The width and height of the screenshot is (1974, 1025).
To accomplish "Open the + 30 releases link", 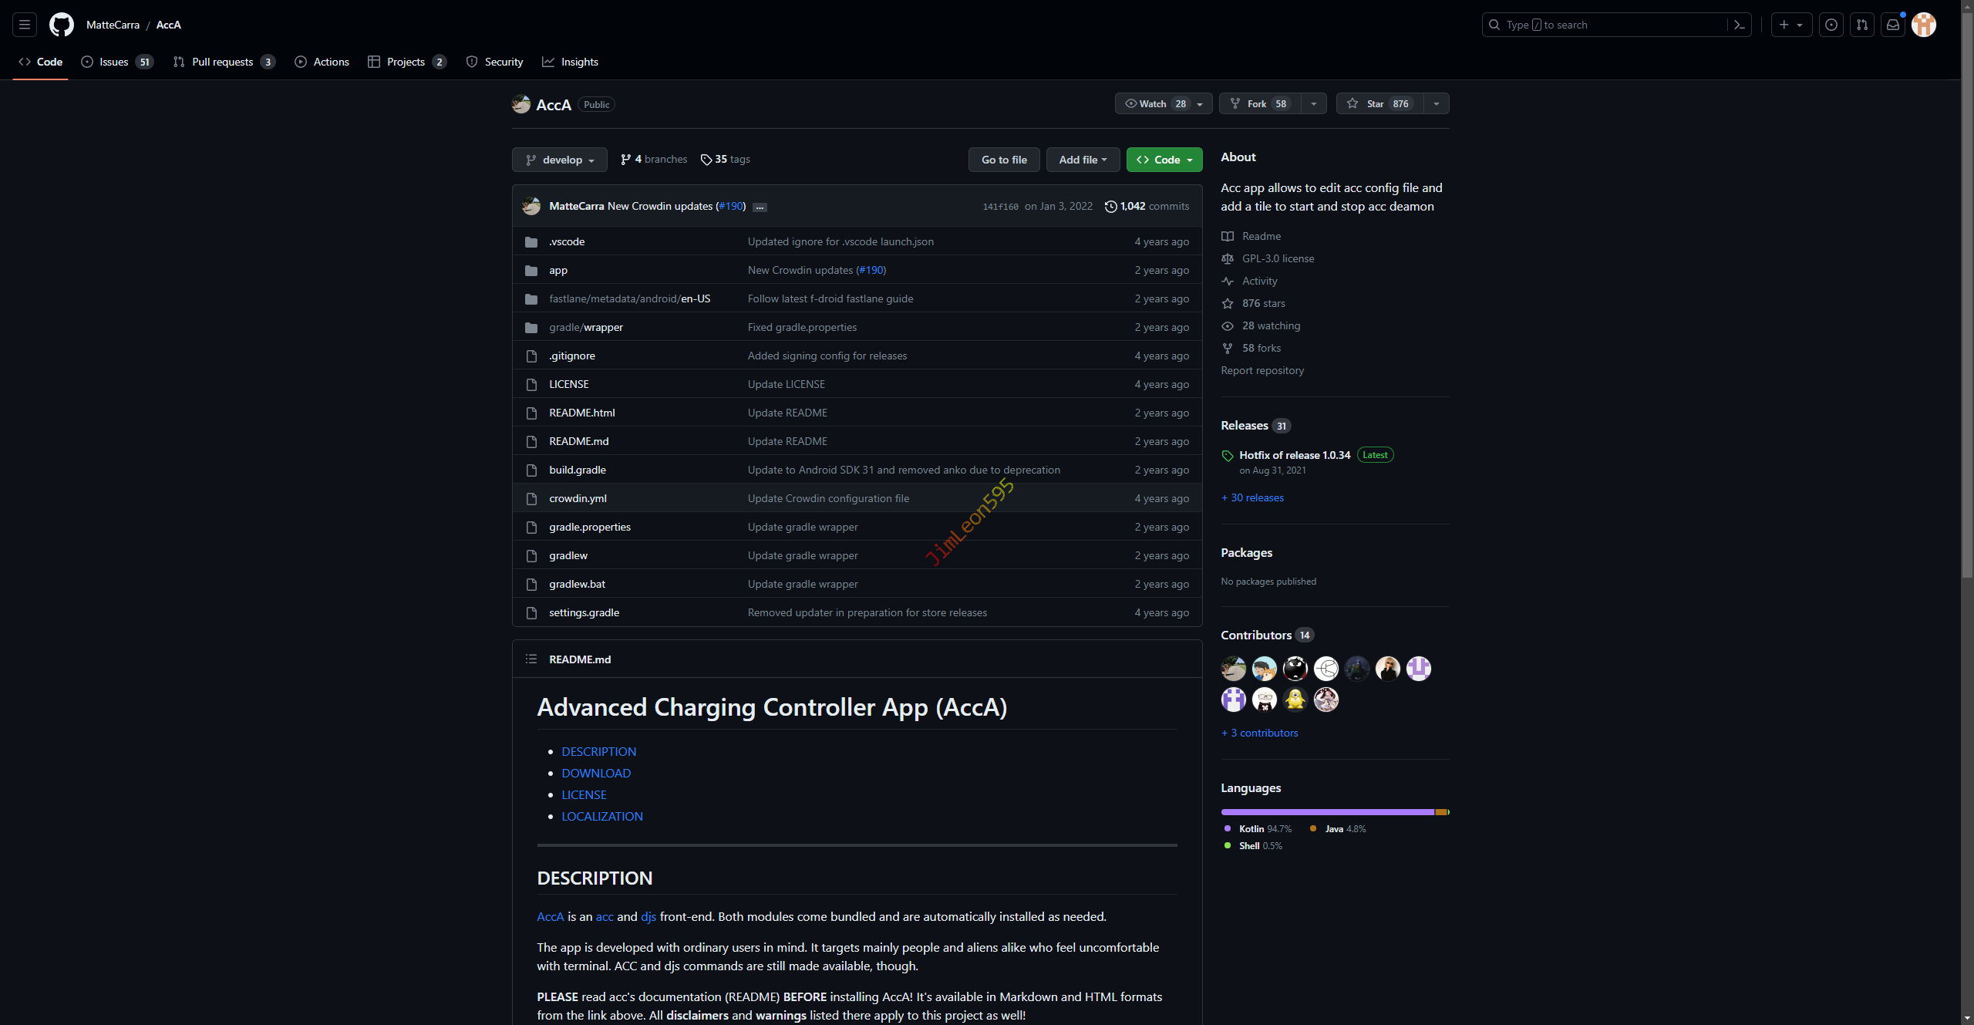I will 1253,497.
